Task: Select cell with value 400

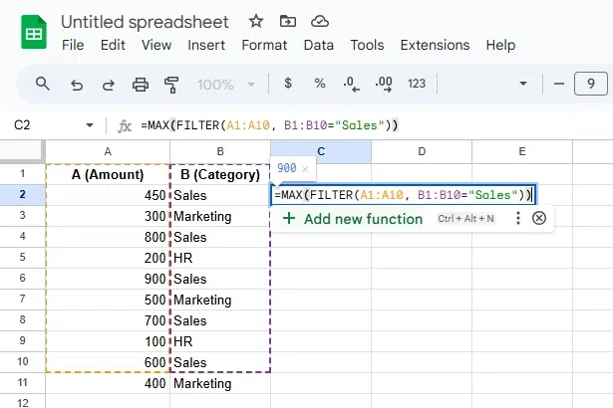Action: [x=108, y=383]
